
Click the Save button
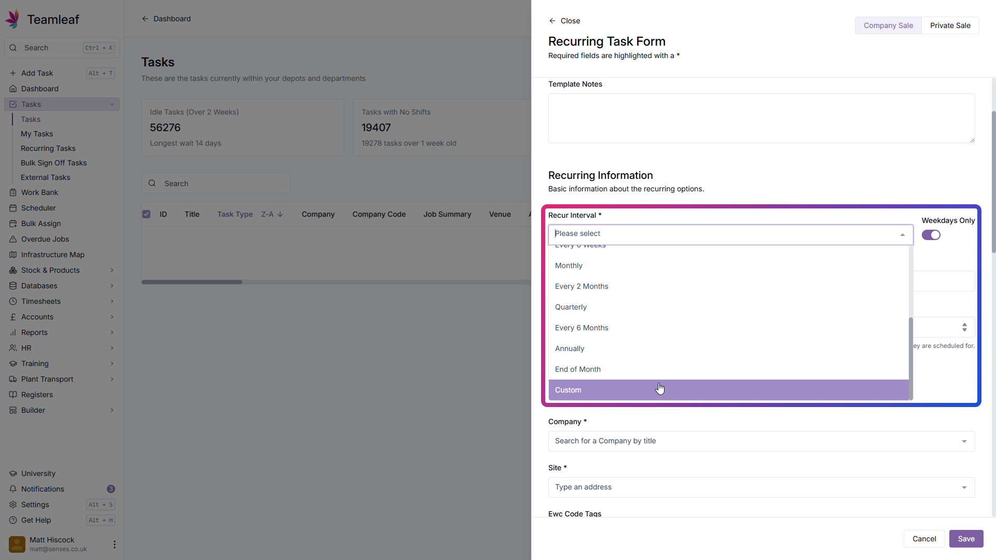[x=966, y=539]
